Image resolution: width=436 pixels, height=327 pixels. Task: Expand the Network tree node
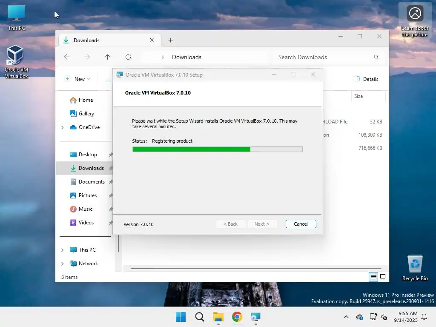click(63, 264)
